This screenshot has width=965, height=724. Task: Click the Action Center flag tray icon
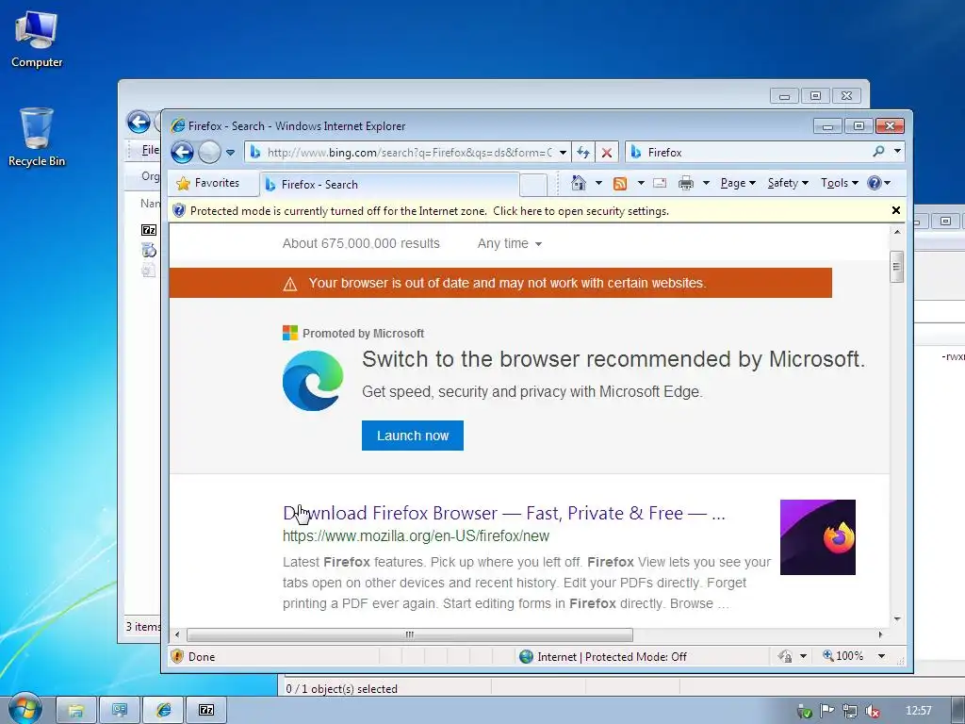(827, 711)
